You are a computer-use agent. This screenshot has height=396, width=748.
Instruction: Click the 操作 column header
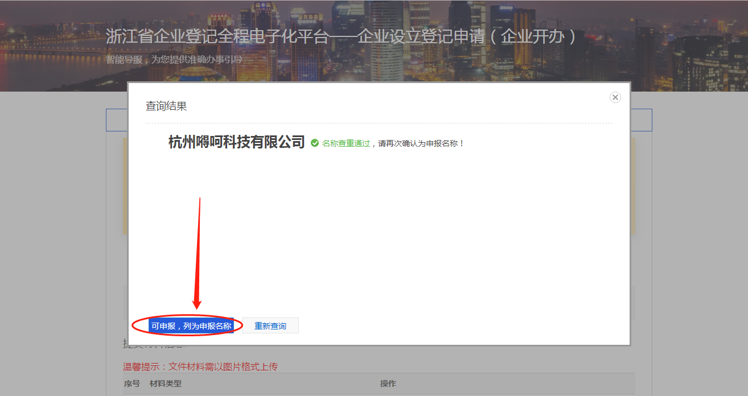tap(388, 384)
